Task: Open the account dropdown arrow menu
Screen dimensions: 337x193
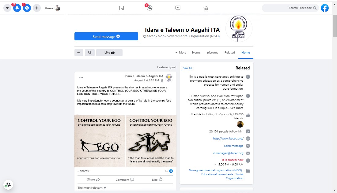Action: tap(7, 8)
